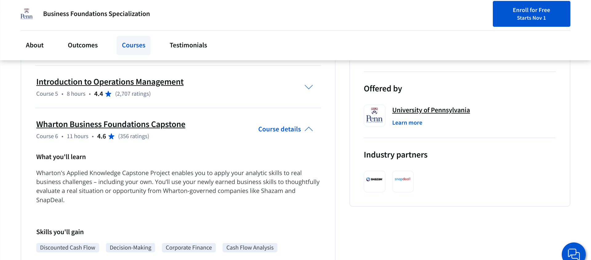Image resolution: width=591 pixels, height=260 pixels.
Task: Click the Penn logo in the header
Action: [x=26, y=14]
